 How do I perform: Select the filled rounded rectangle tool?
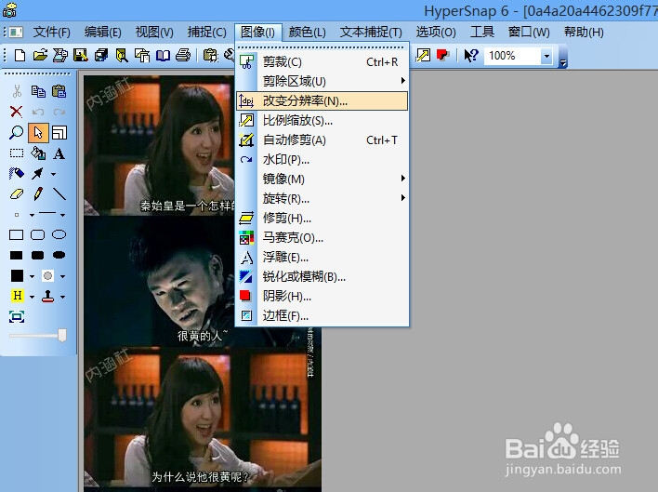click(x=38, y=255)
